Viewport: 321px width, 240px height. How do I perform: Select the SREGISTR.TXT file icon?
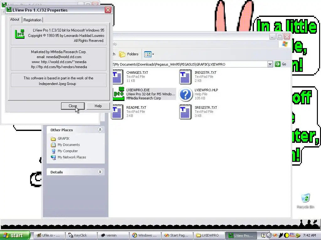pyautogui.click(x=186, y=112)
